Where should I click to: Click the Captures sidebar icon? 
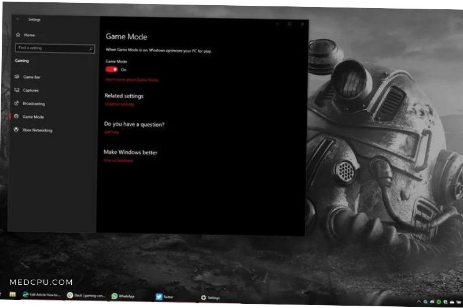tap(17, 90)
